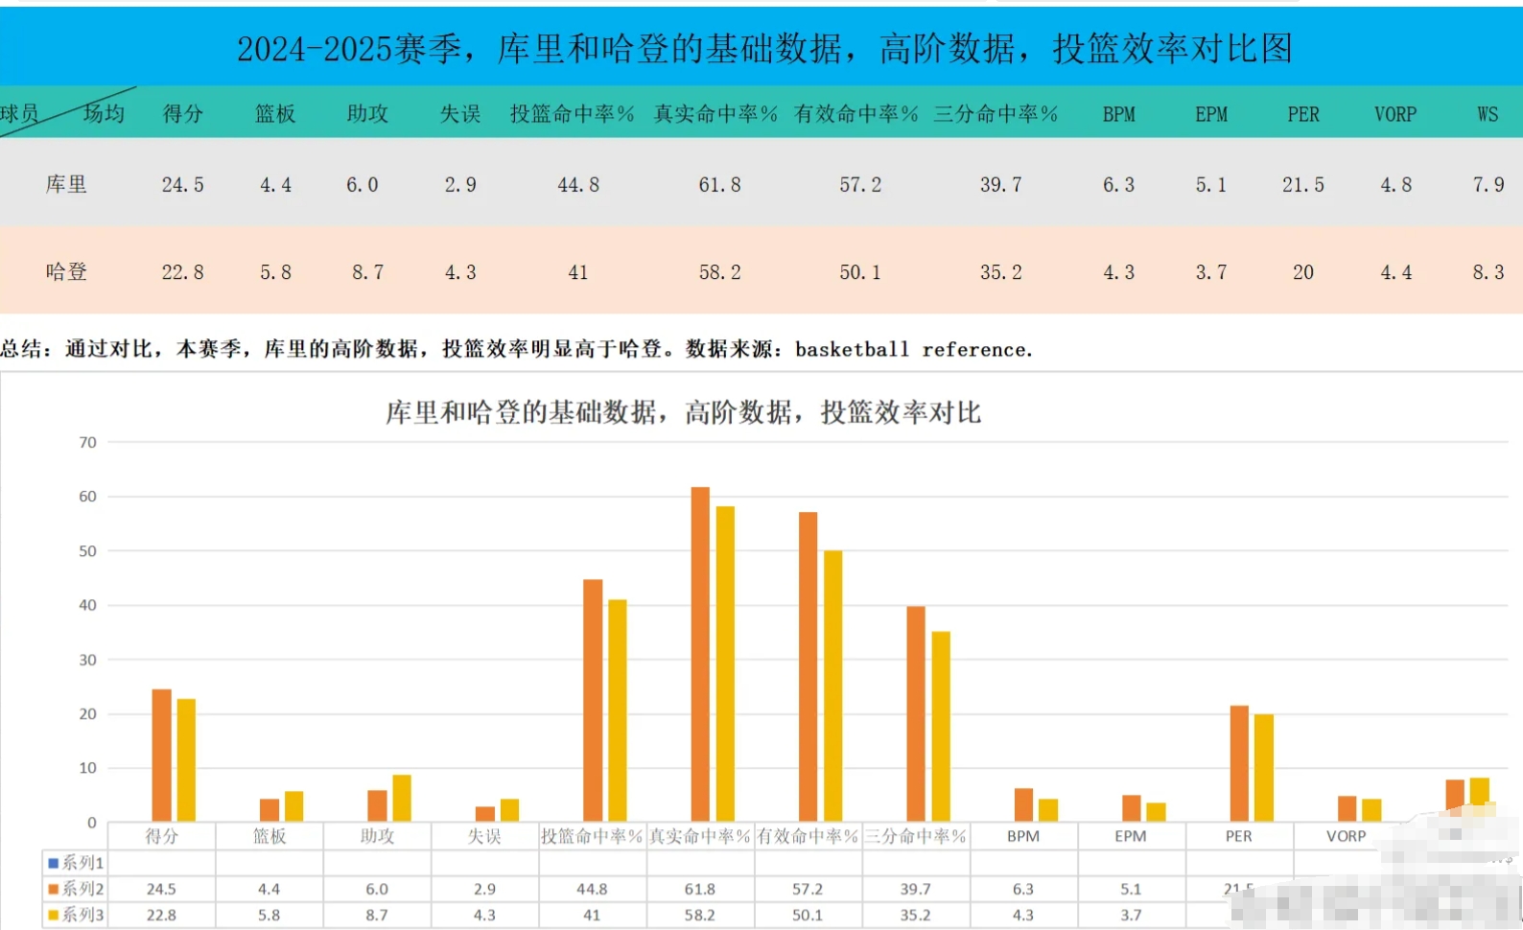The image size is (1523, 930).
Task: Click 哈登's 20 PER cell
Action: (1303, 272)
